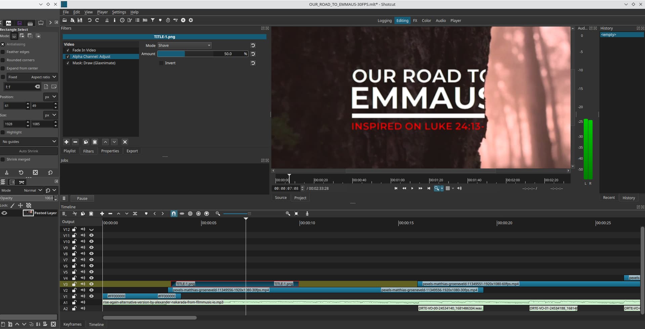
Task: Open Export panel via disc icon
Action: (183, 20)
